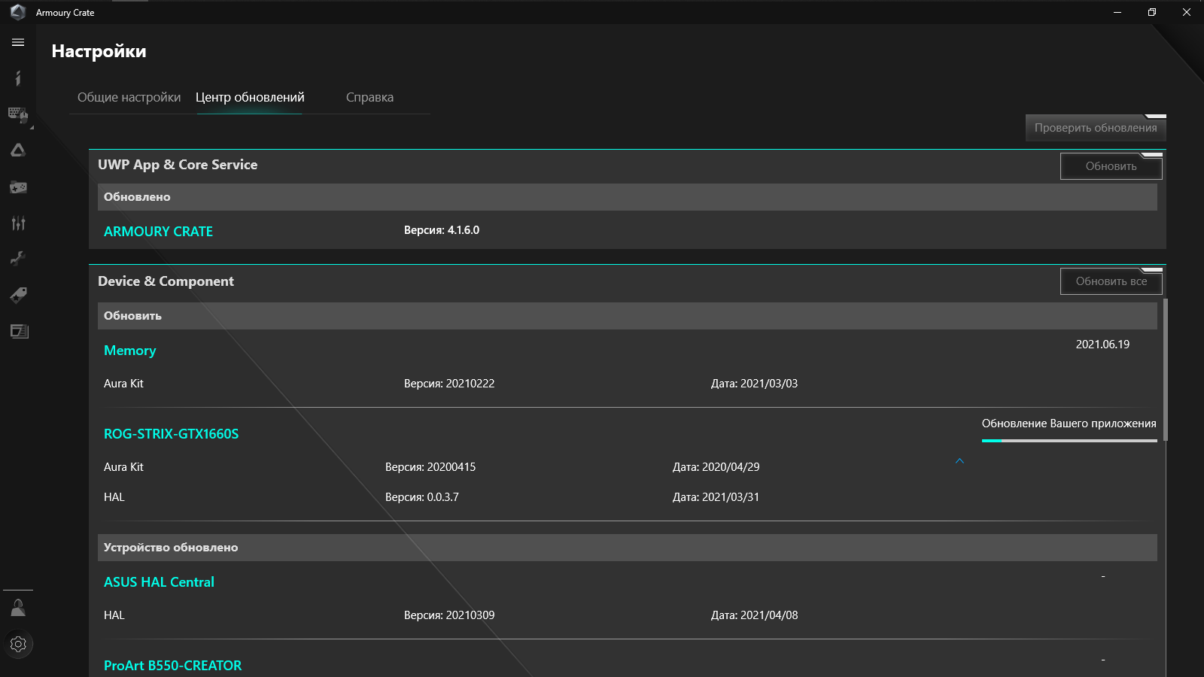
Task: Click the ASUS HAL Central device name
Action: 159,582
